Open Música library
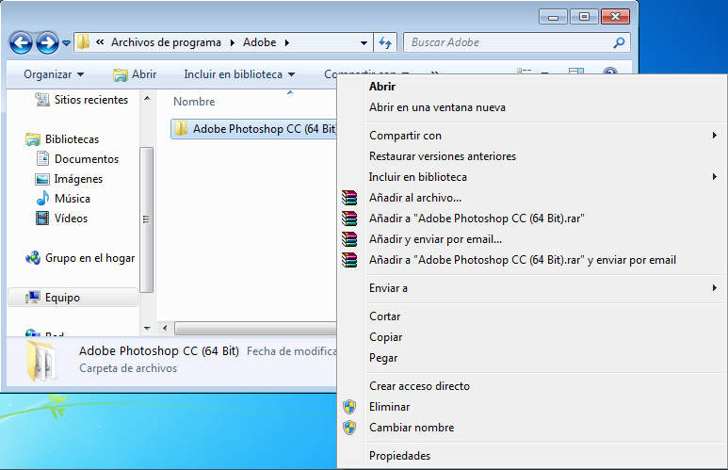728x470 pixels. tap(63, 199)
